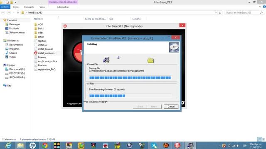Viewport: 266px width, 149px height.
Task: Click the CD disc icon in installer header
Action: tap(174, 47)
